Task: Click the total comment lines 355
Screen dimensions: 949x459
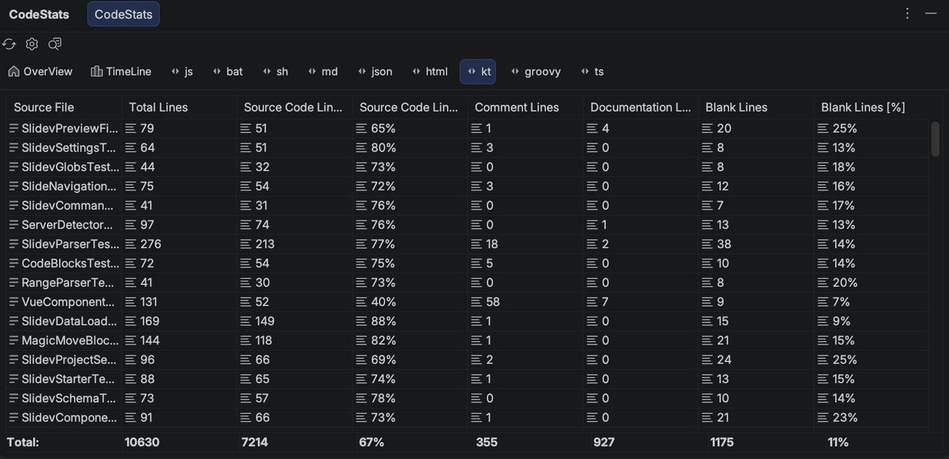Action: (486, 442)
